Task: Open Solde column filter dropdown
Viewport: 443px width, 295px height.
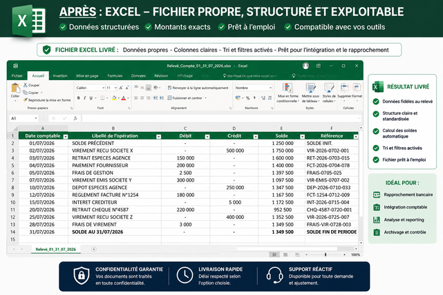Action: click(302, 137)
